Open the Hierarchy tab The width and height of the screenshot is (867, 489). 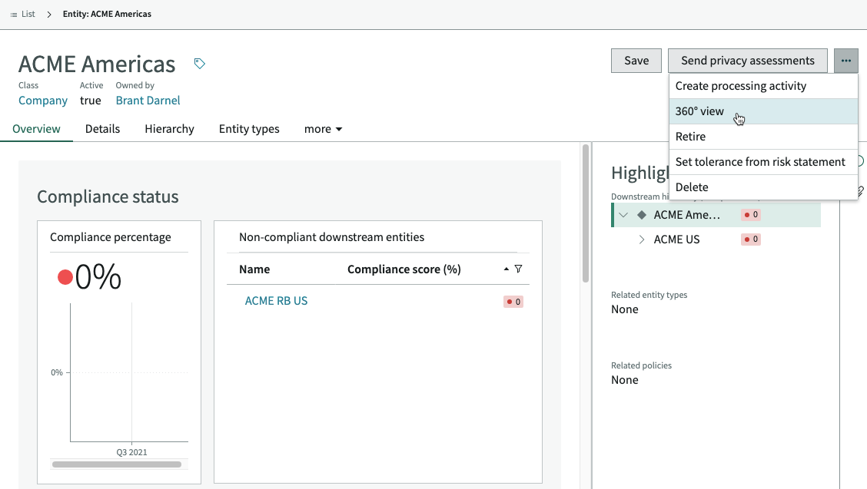click(169, 129)
